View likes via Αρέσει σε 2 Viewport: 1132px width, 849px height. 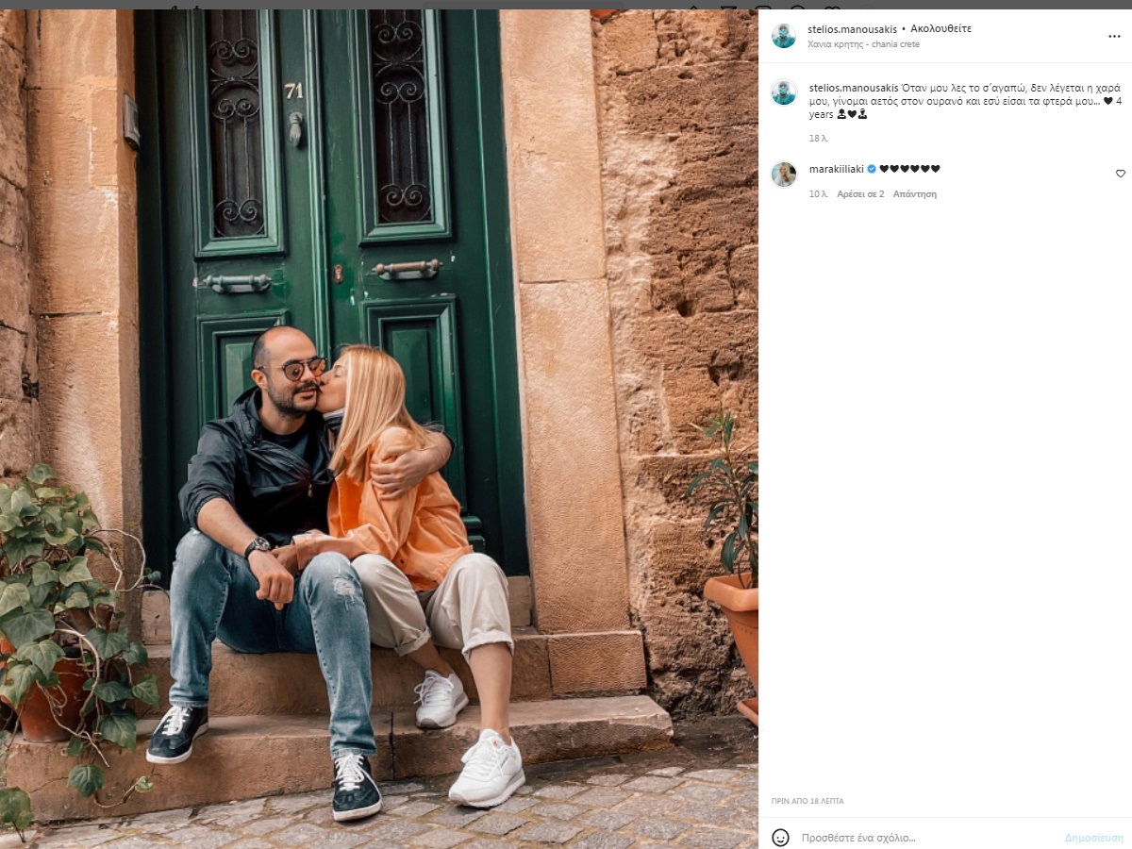click(860, 194)
